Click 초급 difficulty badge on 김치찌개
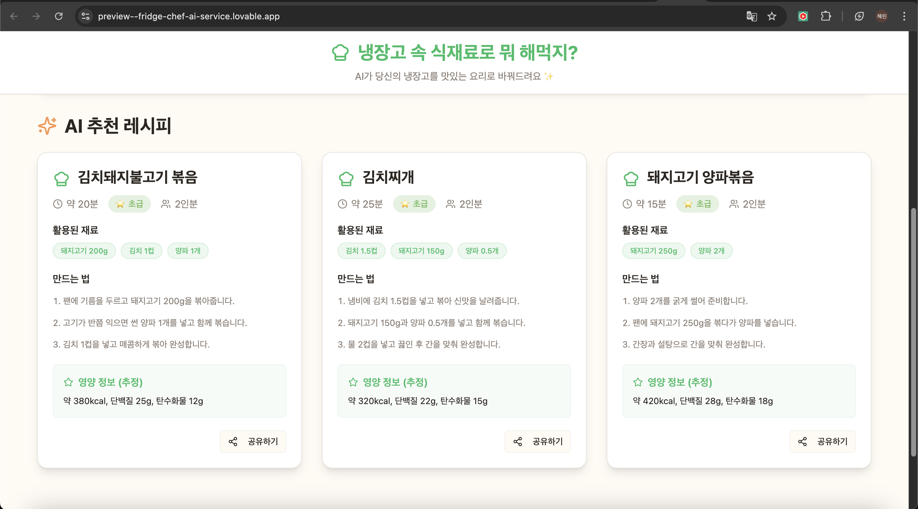The image size is (918, 509). coord(414,204)
